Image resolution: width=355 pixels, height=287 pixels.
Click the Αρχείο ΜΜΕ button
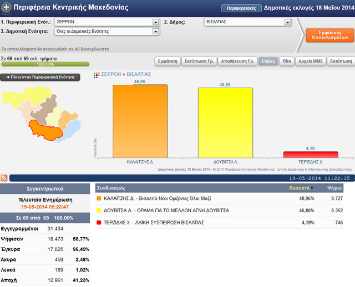(x=311, y=61)
